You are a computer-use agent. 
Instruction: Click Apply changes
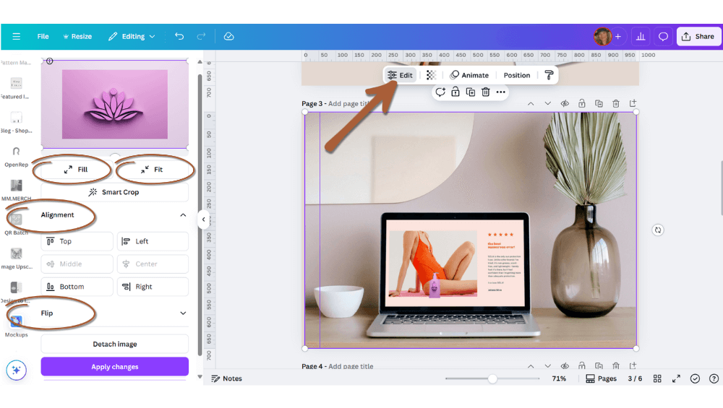[115, 367]
